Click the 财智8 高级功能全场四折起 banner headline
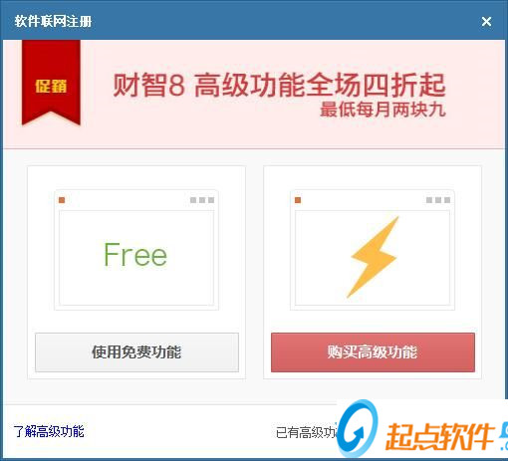Image resolution: width=508 pixels, height=461 pixels. point(279,85)
